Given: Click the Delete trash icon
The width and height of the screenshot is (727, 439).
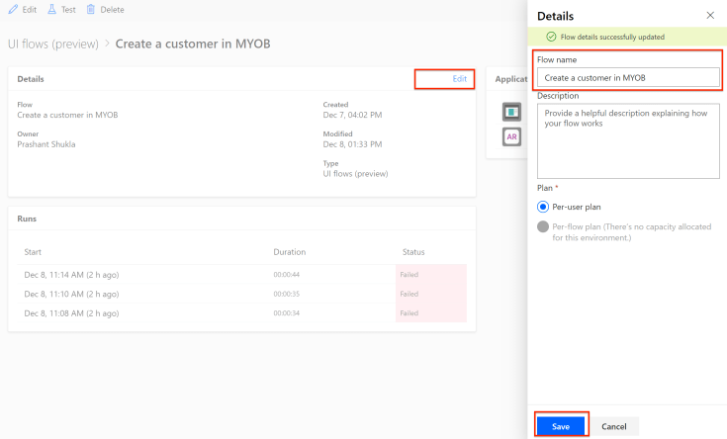Looking at the screenshot, I should [x=91, y=9].
